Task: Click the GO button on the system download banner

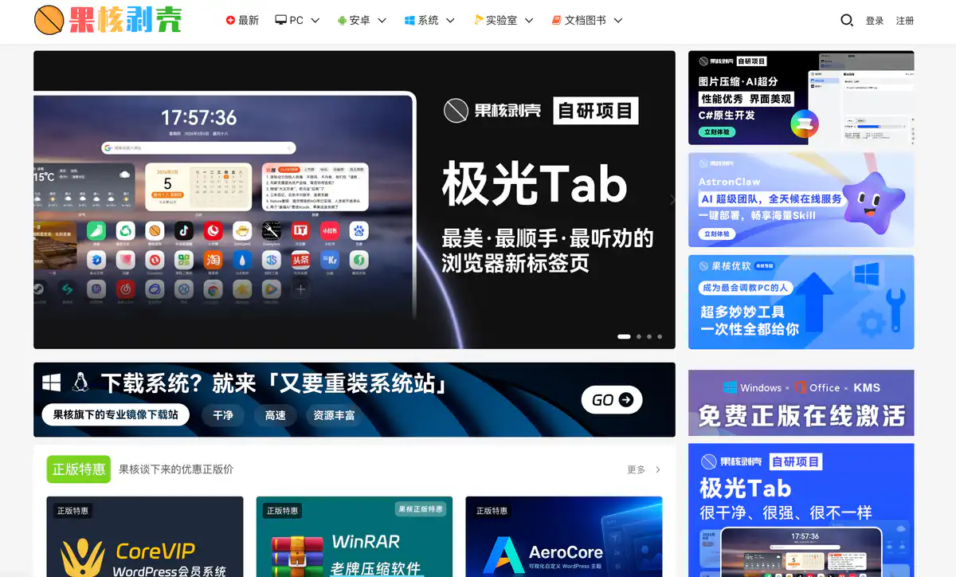Action: 612,400
